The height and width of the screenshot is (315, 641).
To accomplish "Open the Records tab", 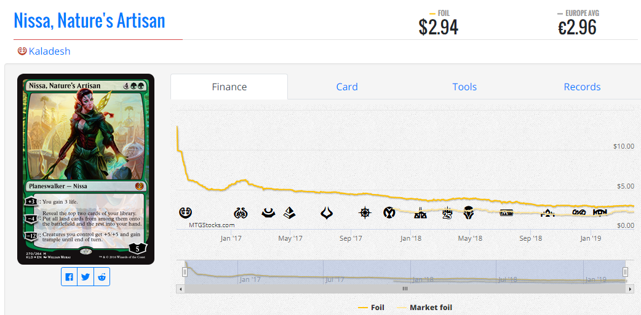I will [x=582, y=87].
